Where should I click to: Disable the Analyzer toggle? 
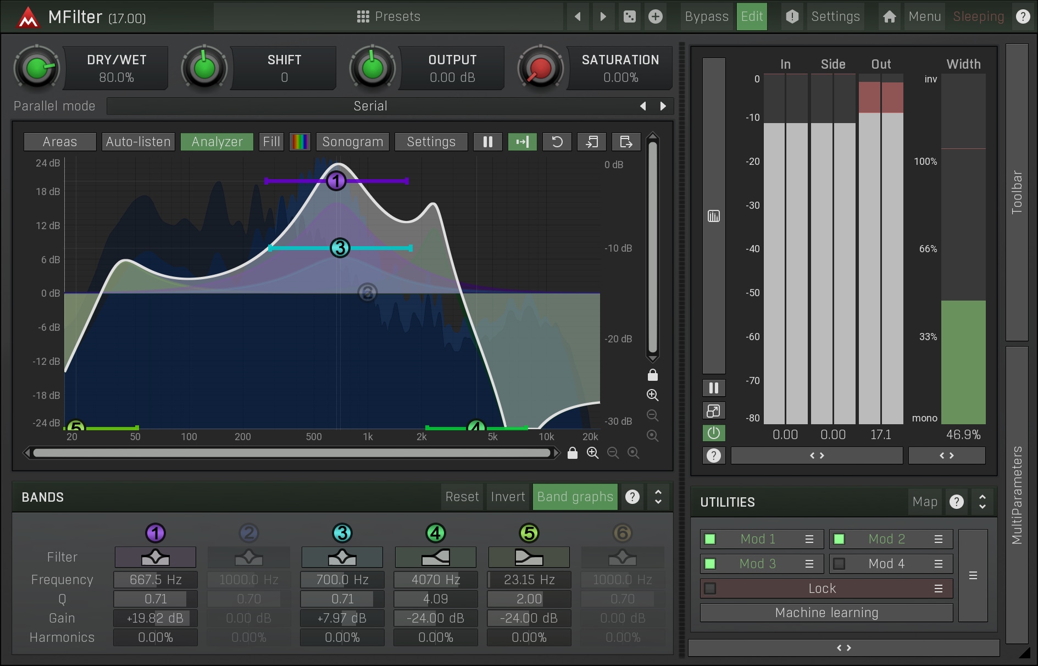pos(217,142)
